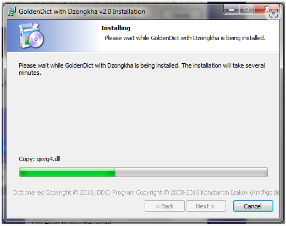Click the unfilled gray part of the progress bar
Screen dimensions: 286x226
(191, 172)
